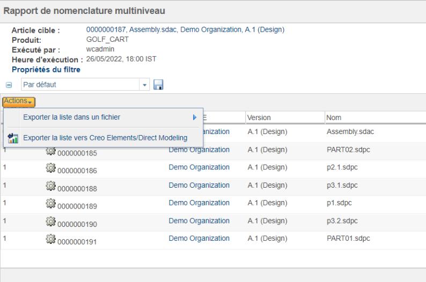Image resolution: width=426 pixels, height=282 pixels.
Task: Click gear icon for part 0000000185
Action: point(50,151)
